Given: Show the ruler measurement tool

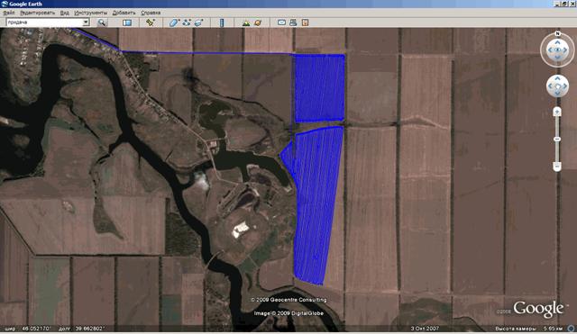Looking at the screenshot, I should tap(222, 23).
